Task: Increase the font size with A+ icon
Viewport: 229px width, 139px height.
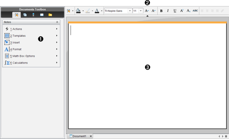Action: click(147, 11)
